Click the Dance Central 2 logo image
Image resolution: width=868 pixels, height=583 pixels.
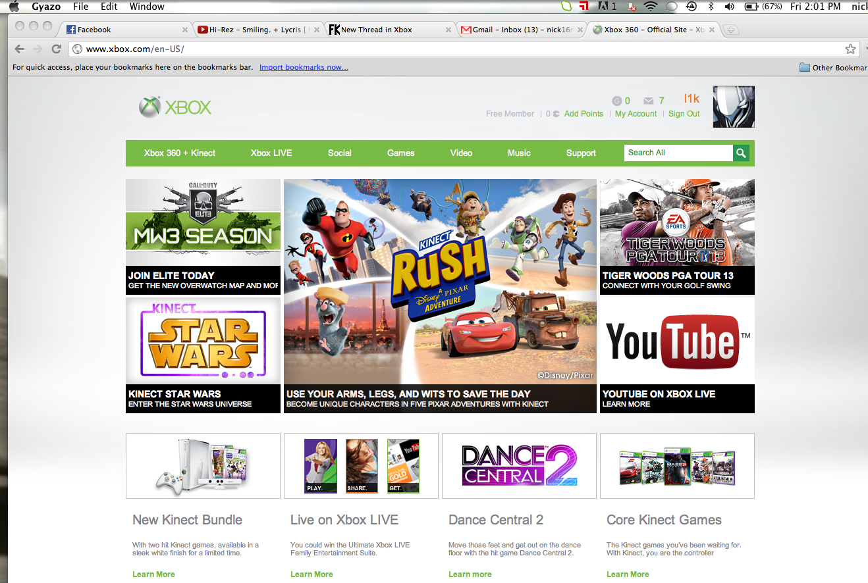tap(519, 466)
